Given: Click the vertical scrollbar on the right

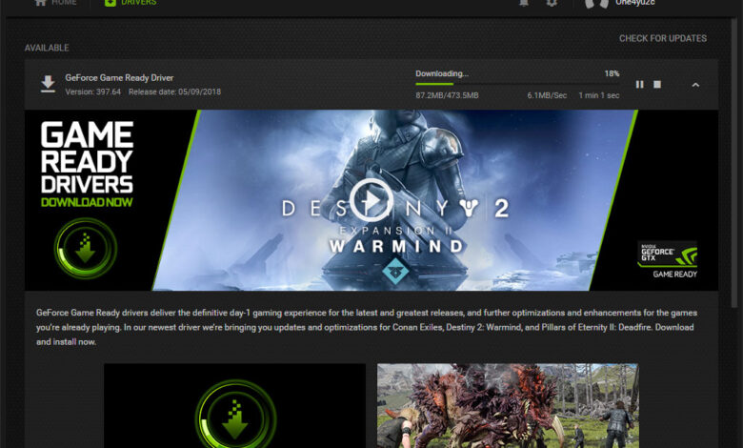Looking at the screenshot, I should [x=733, y=191].
